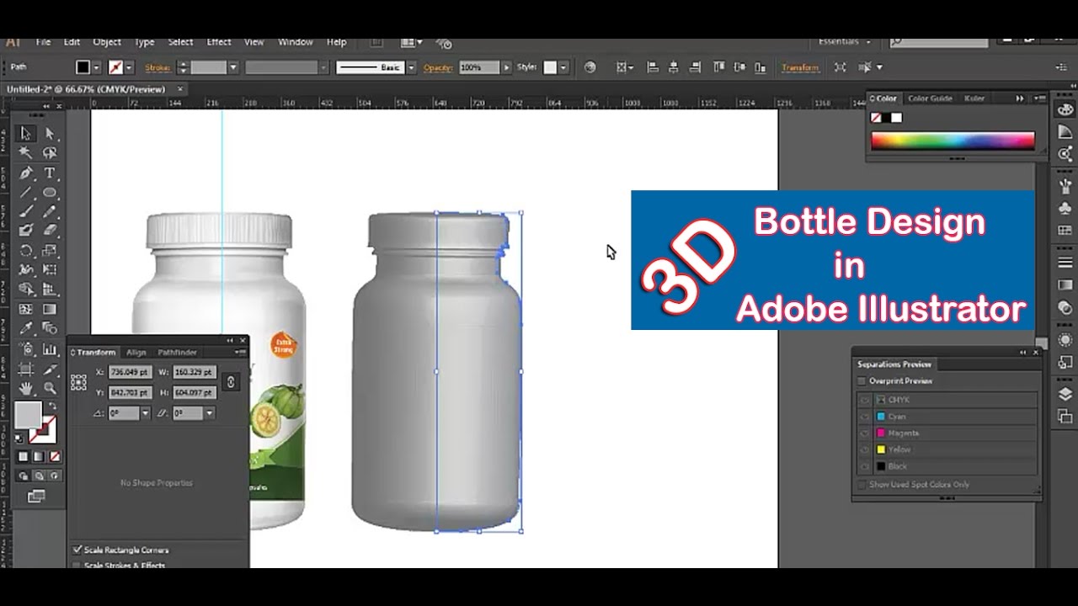This screenshot has height=606, width=1078.
Task: Toggle visibility eye for Cyan plate
Action: click(x=865, y=417)
